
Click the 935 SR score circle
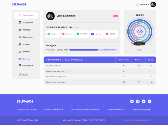[140, 32]
